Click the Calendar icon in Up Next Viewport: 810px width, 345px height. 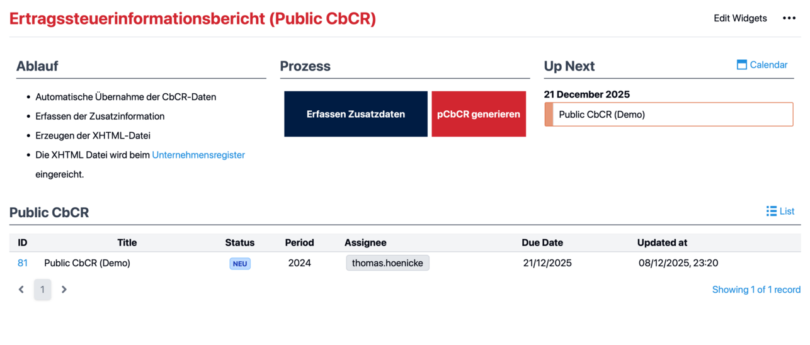[x=742, y=65]
